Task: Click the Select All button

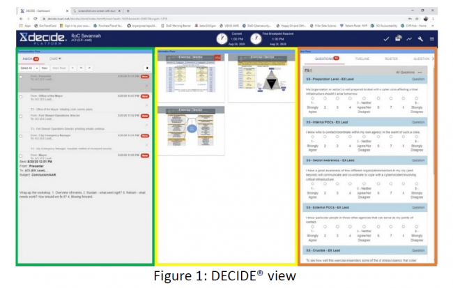Action: pyautogui.click(x=26, y=68)
